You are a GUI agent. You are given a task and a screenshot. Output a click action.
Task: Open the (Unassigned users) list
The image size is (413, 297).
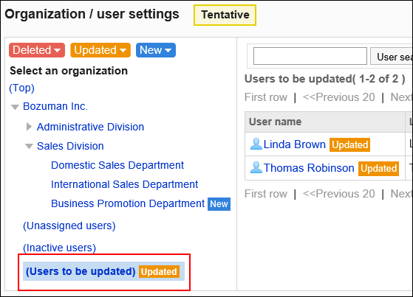[x=69, y=226]
